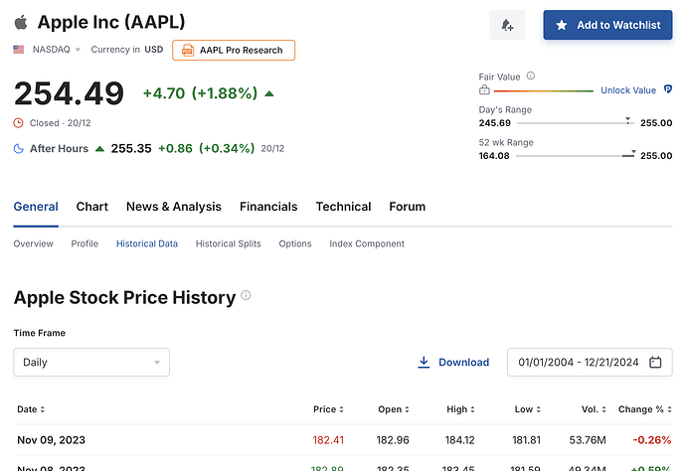686x471 pixels.
Task: Click the Nov 09, 2023 date cell
Action: (51, 440)
